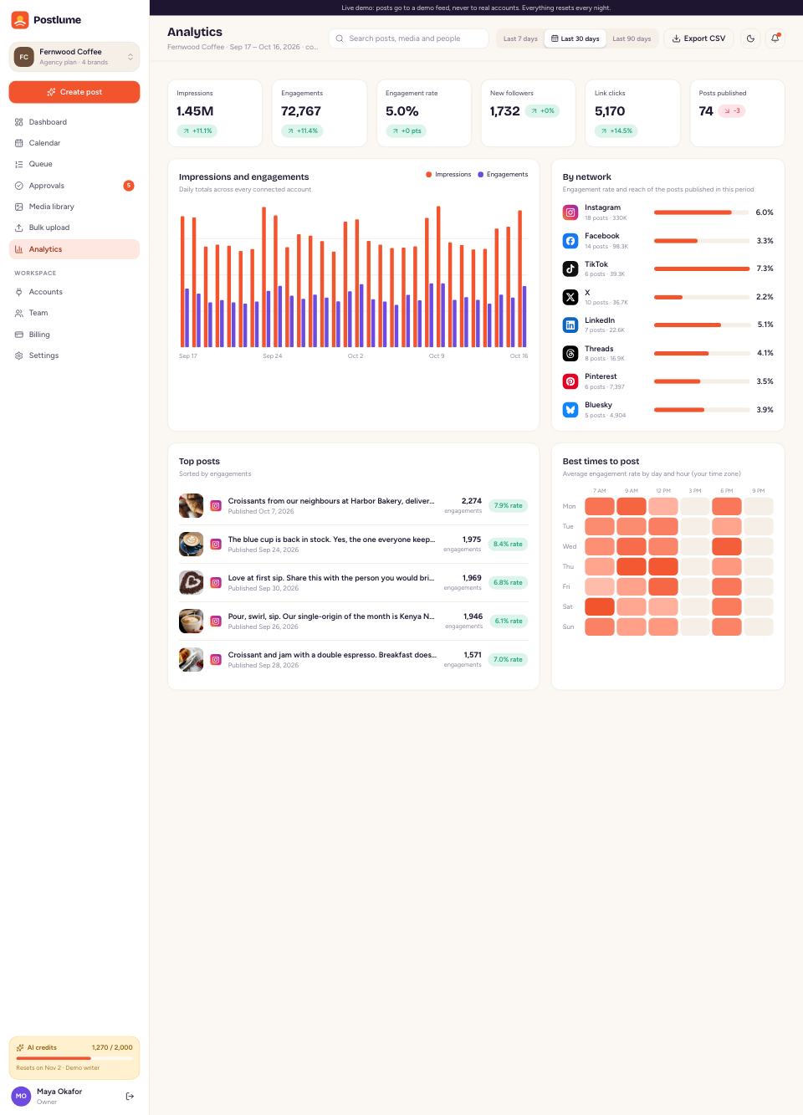Image resolution: width=803 pixels, height=1115 pixels.
Task: Click the Threads network icon
Action: pyautogui.click(x=570, y=353)
